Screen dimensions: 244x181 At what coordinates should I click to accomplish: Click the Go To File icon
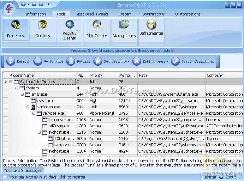tap(38, 61)
